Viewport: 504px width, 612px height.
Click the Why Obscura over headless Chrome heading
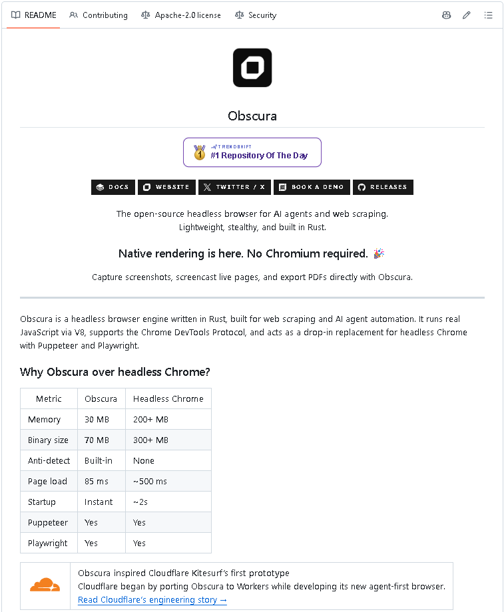(115, 372)
